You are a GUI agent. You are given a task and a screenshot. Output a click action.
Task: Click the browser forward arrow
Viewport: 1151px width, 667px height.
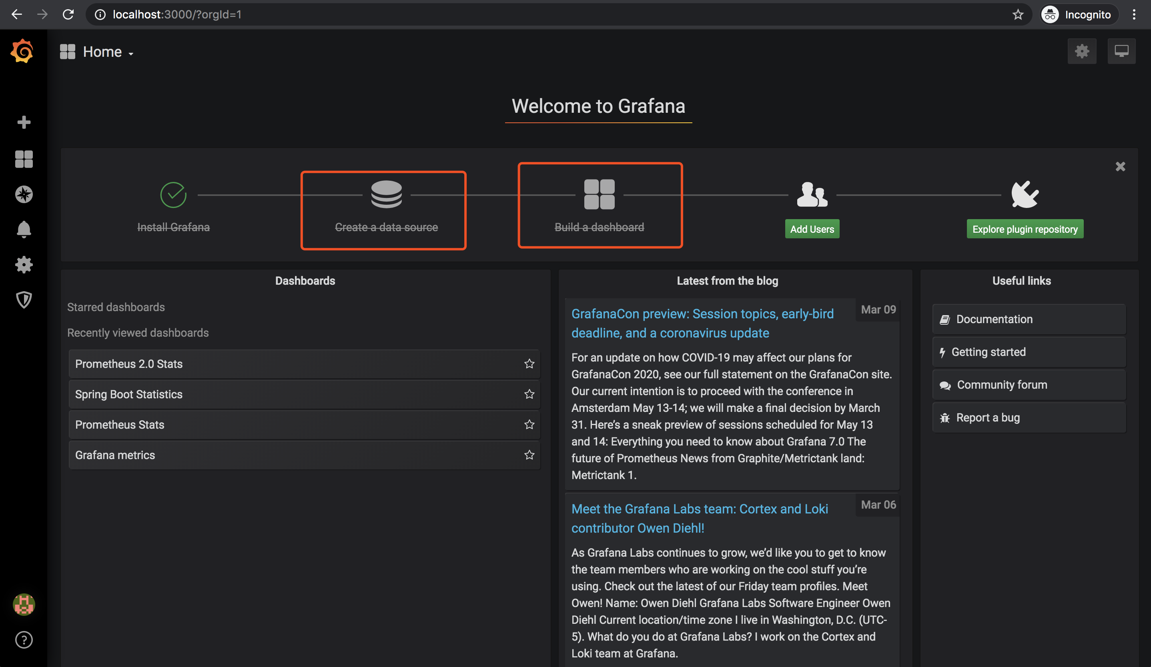tap(42, 15)
